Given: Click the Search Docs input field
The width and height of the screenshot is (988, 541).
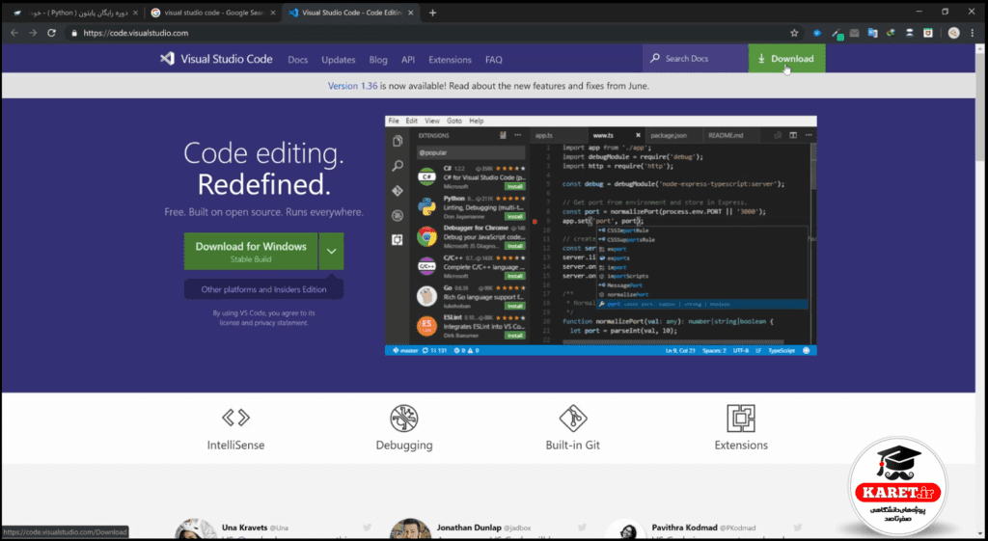Looking at the screenshot, I should (x=696, y=59).
